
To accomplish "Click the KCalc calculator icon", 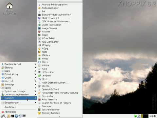I will pos(39,35).
